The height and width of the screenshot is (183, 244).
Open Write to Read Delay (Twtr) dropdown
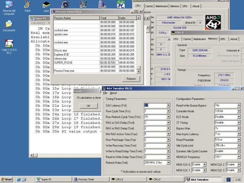pyautogui.click(x=168, y=151)
